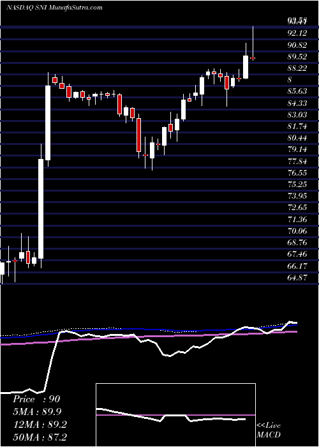Click the 'NASDAQ SNI MunafaSutra.com' title text
Viewport: 319px width, 447px height.
[54, 8]
